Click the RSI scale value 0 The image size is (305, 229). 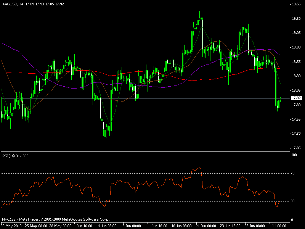click(292, 220)
